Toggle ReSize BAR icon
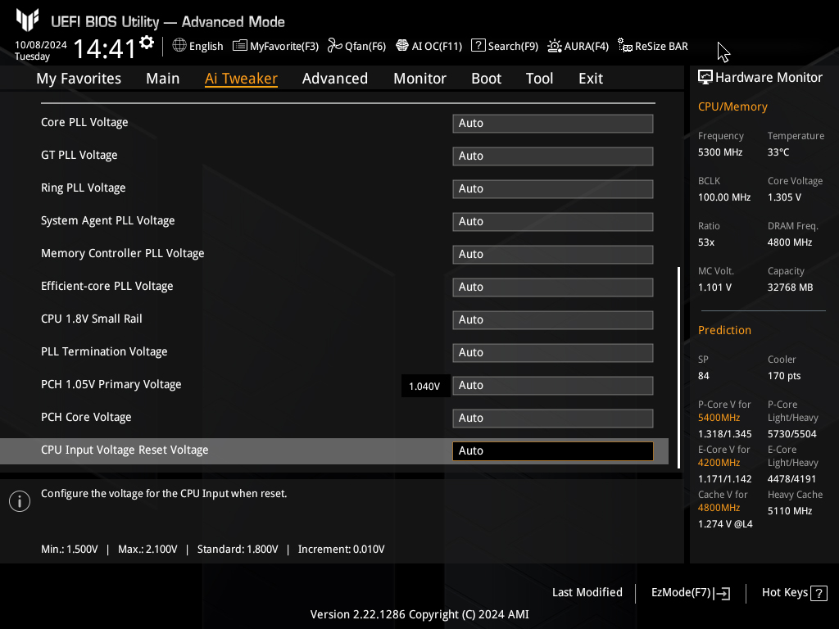This screenshot has height=629, width=839. (625, 46)
